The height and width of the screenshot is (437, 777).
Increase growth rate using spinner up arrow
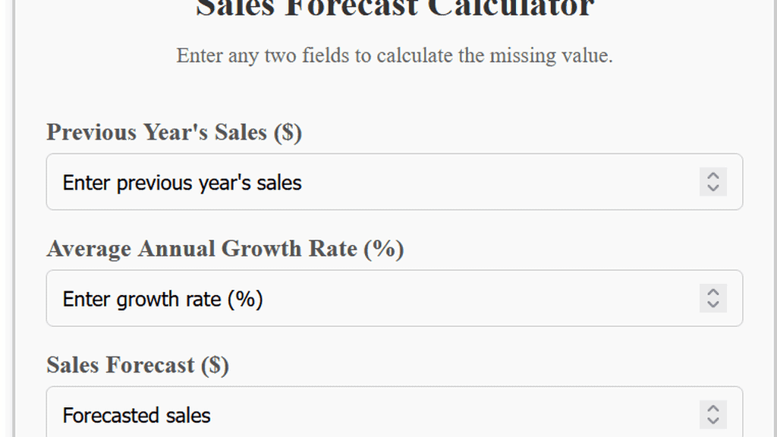[713, 293]
